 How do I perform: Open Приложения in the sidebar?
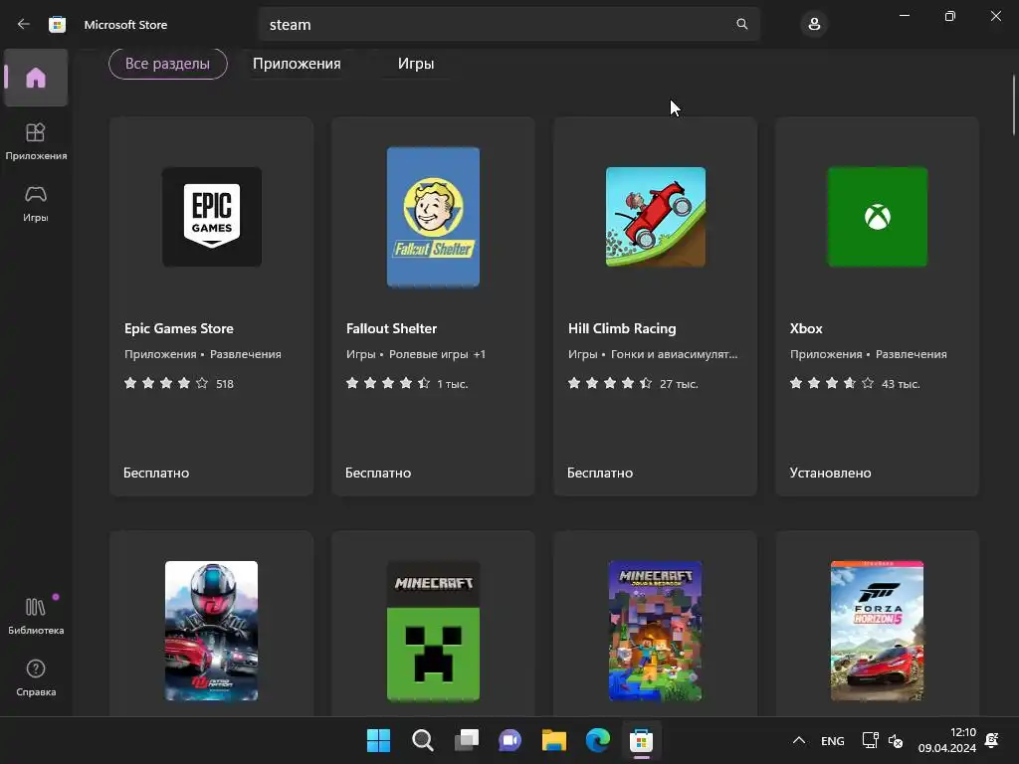pyautogui.click(x=36, y=141)
